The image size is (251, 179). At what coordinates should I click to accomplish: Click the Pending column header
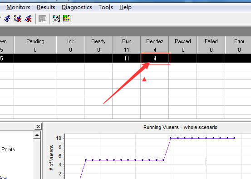(35, 41)
